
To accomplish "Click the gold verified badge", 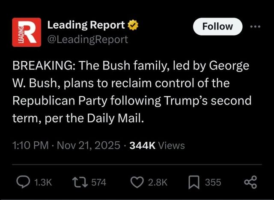I will pos(133,26).
